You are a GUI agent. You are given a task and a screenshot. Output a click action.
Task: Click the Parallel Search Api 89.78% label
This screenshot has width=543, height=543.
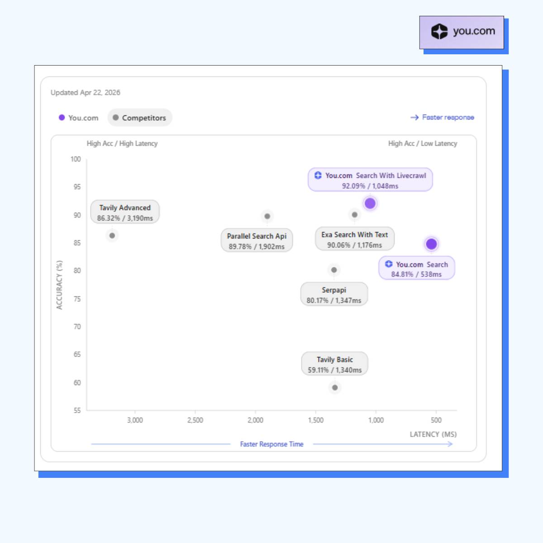pyautogui.click(x=257, y=240)
